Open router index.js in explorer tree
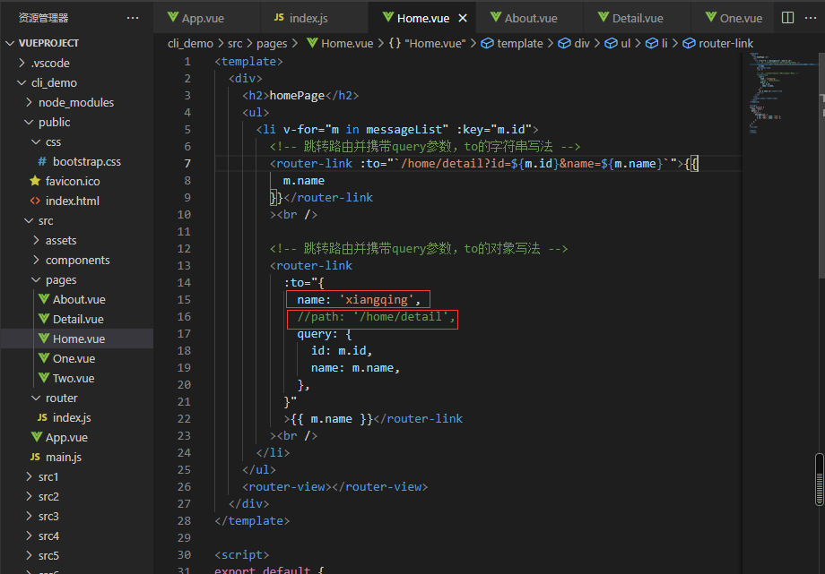Image resolution: width=825 pixels, height=574 pixels. (x=77, y=417)
